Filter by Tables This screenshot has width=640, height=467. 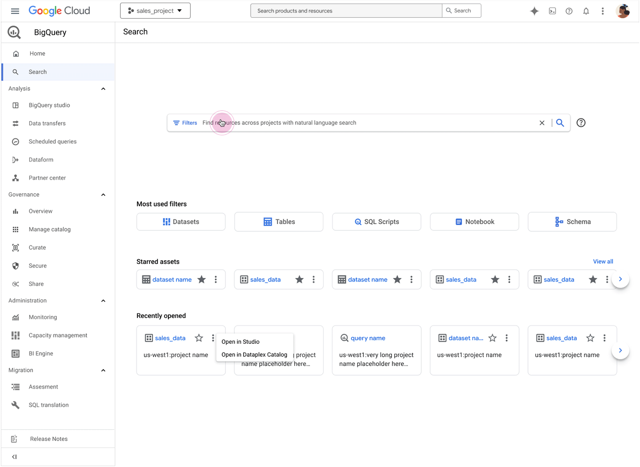click(279, 221)
